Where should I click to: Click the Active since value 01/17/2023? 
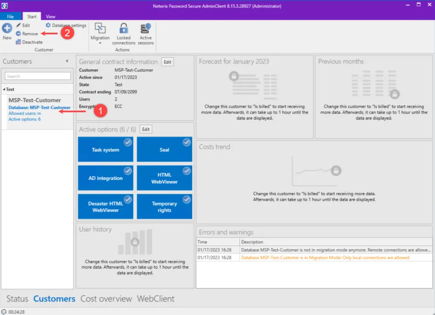click(x=126, y=77)
